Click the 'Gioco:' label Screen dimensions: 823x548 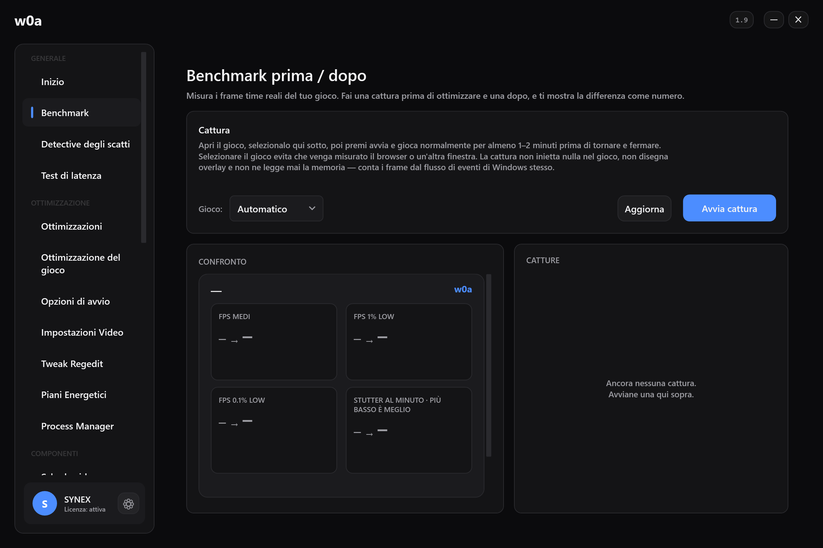210,209
